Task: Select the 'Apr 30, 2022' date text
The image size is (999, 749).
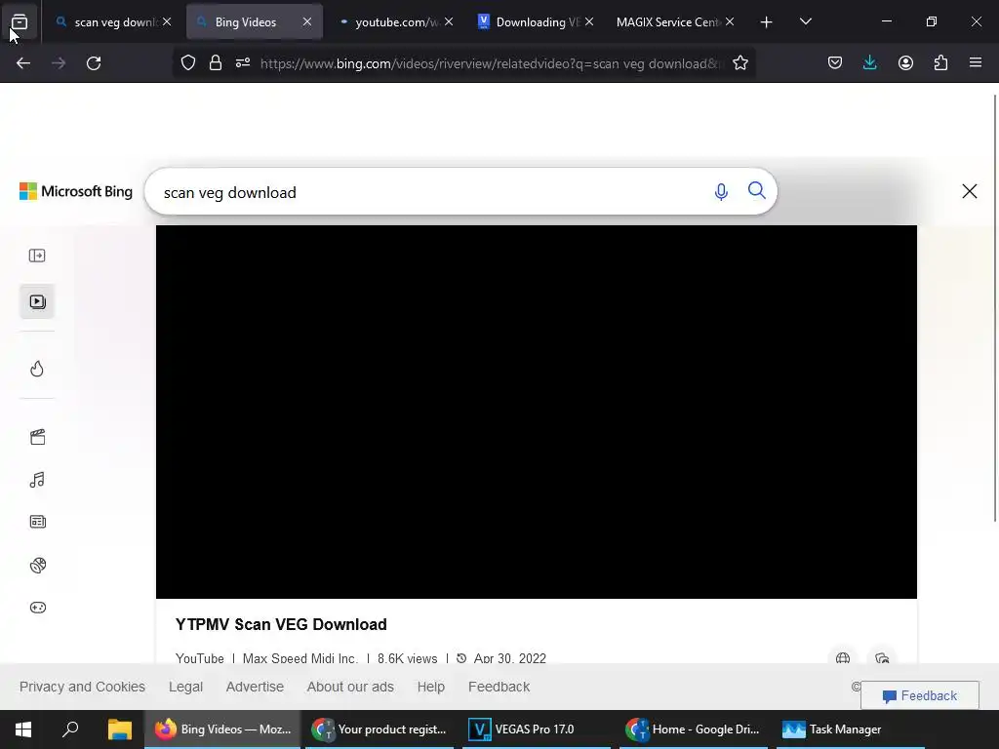Action: tap(509, 658)
